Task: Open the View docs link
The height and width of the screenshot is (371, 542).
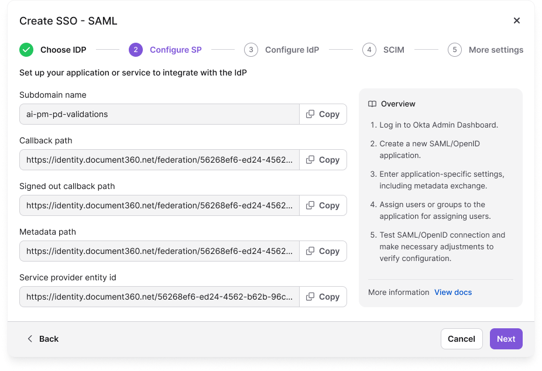Action: [453, 292]
